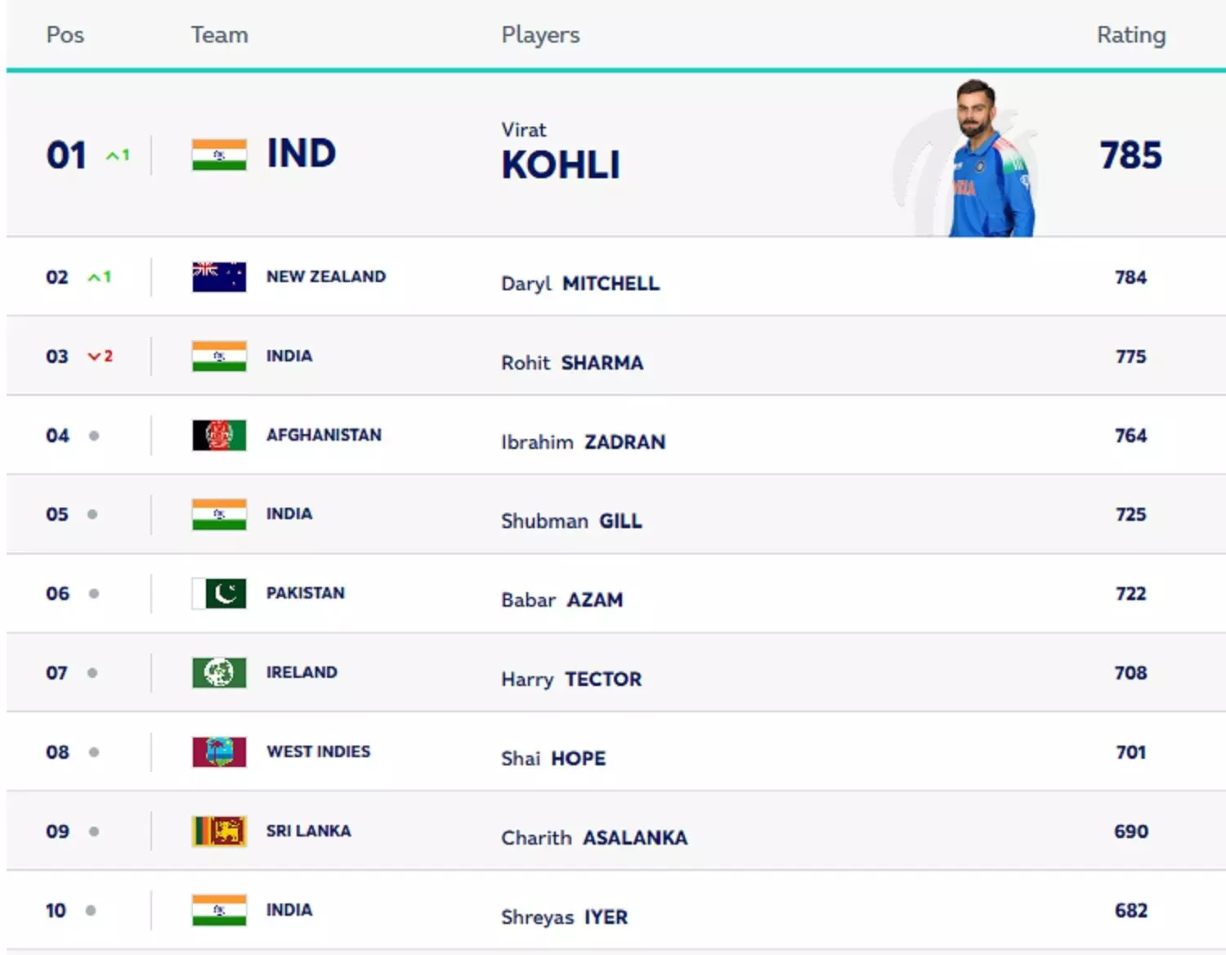The height and width of the screenshot is (955, 1226).
Task: Click the Rating column header
Action: click(x=1131, y=35)
